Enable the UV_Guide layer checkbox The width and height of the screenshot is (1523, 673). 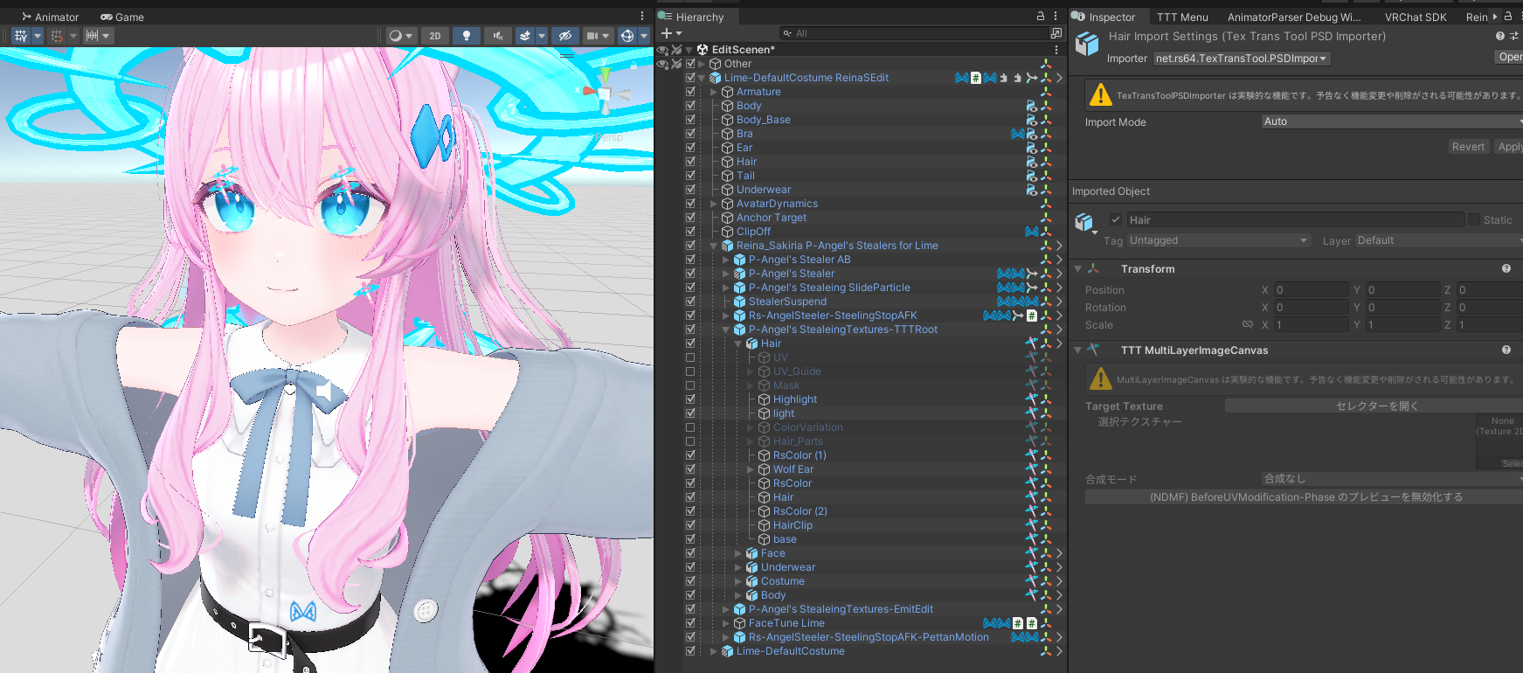coord(690,371)
